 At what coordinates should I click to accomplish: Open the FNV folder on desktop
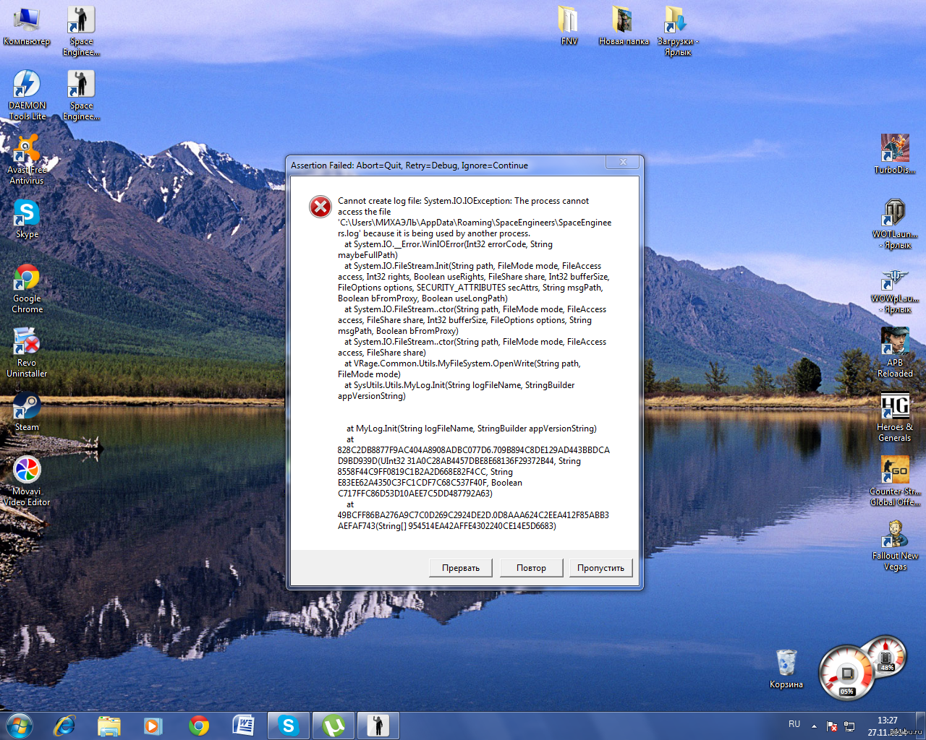(569, 22)
